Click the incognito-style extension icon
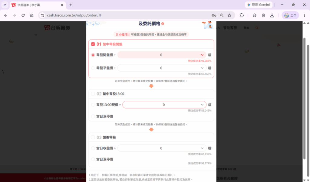 [x=254, y=15]
